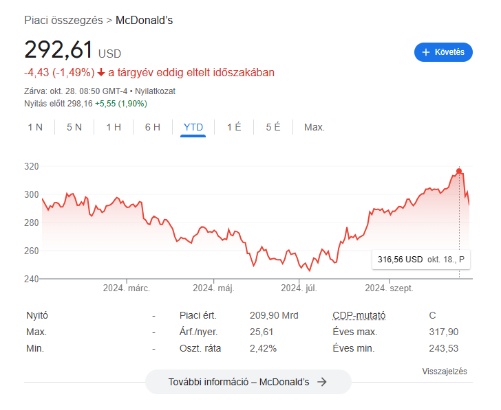Follow the stock with Követés button
The height and width of the screenshot is (410, 501).
[443, 52]
